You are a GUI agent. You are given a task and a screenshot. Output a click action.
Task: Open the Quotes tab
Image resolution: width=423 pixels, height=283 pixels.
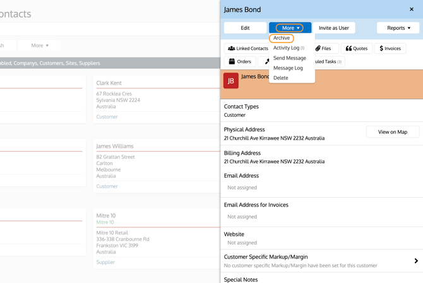pos(356,49)
